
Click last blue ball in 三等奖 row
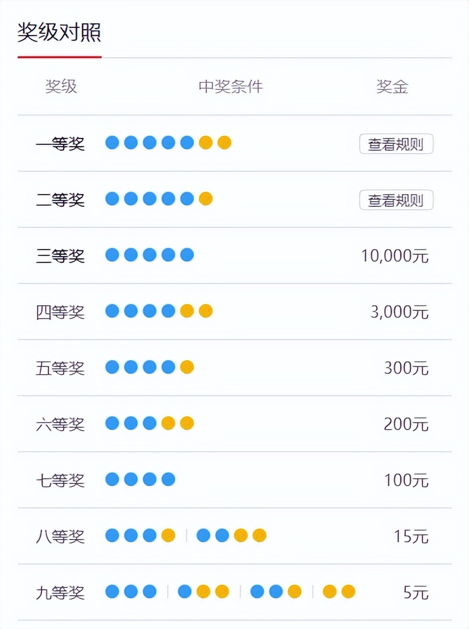click(x=187, y=255)
